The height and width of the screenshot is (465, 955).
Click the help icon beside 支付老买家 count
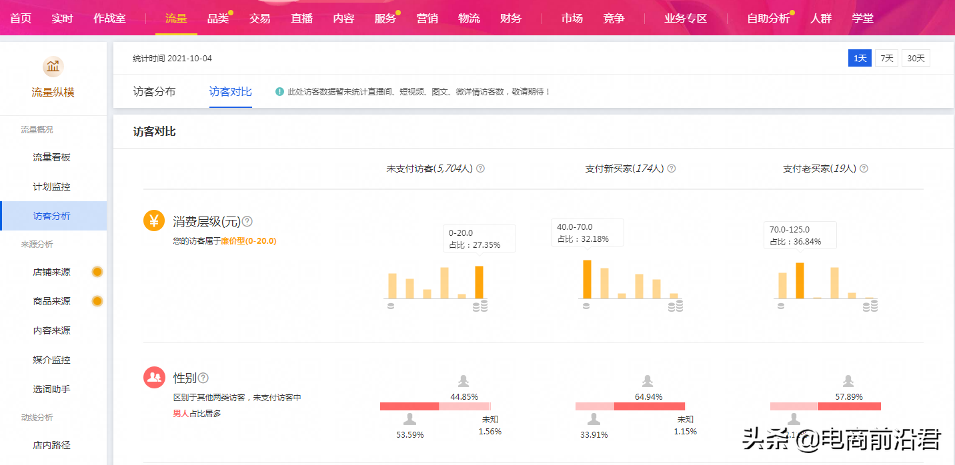pos(864,168)
